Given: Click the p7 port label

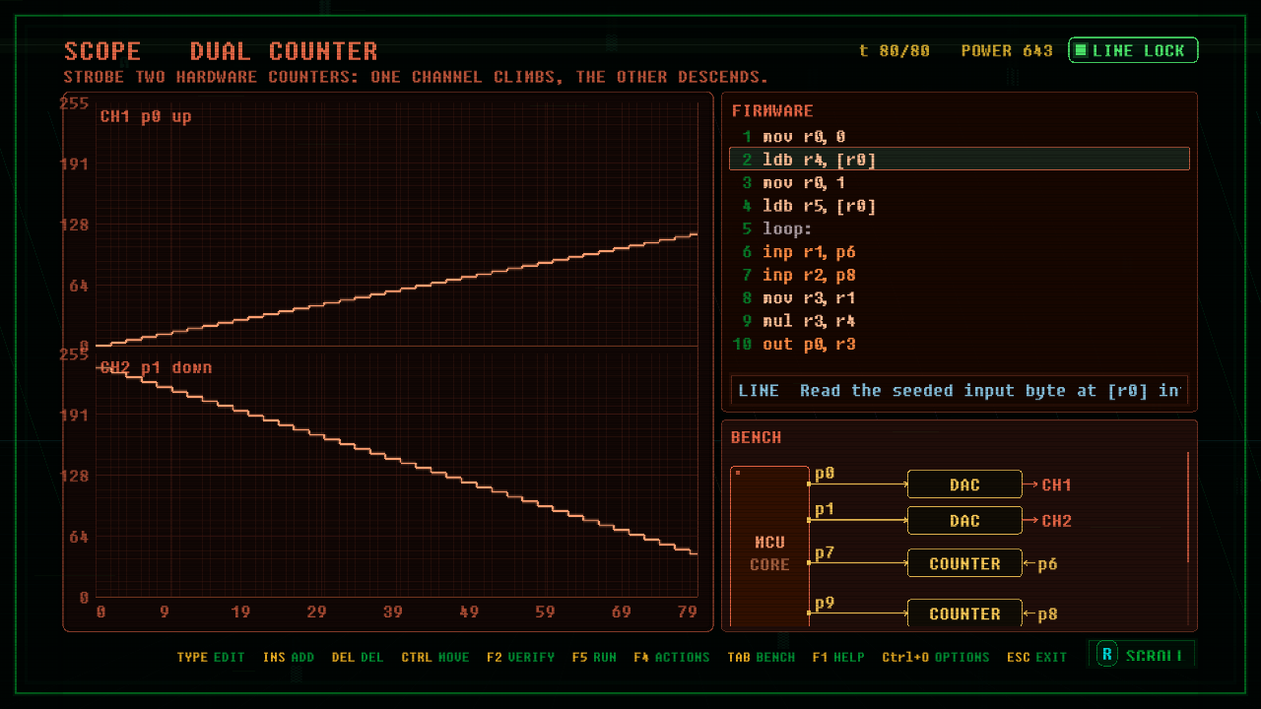Looking at the screenshot, I should 825,553.
